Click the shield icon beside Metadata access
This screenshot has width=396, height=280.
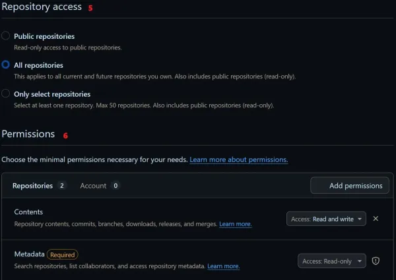[376, 261]
